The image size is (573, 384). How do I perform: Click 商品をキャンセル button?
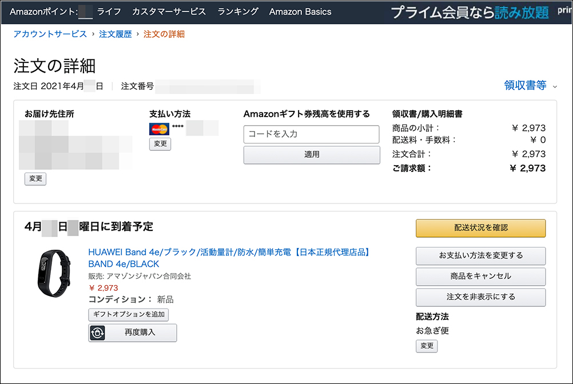480,277
